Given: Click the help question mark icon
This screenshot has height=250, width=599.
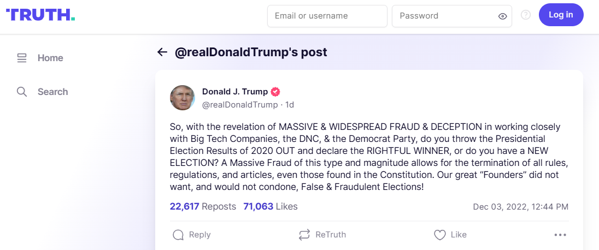Looking at the screenshot, I should click(526, 15).
